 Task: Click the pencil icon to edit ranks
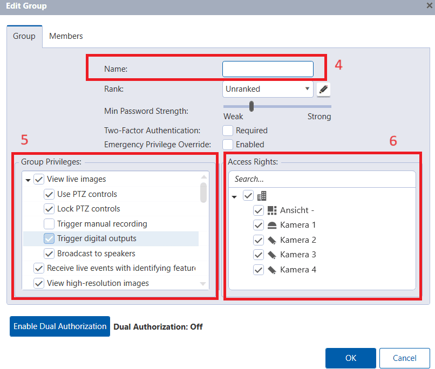(x=323, y=88)
